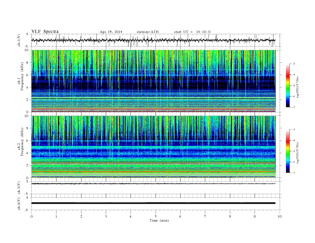Click the 'station=ATH' header label
This screenshot has width=315, height=243.
tap(148, 32)
